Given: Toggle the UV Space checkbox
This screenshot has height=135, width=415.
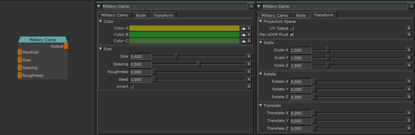Looking at the screenshot, I should [292, 28].
